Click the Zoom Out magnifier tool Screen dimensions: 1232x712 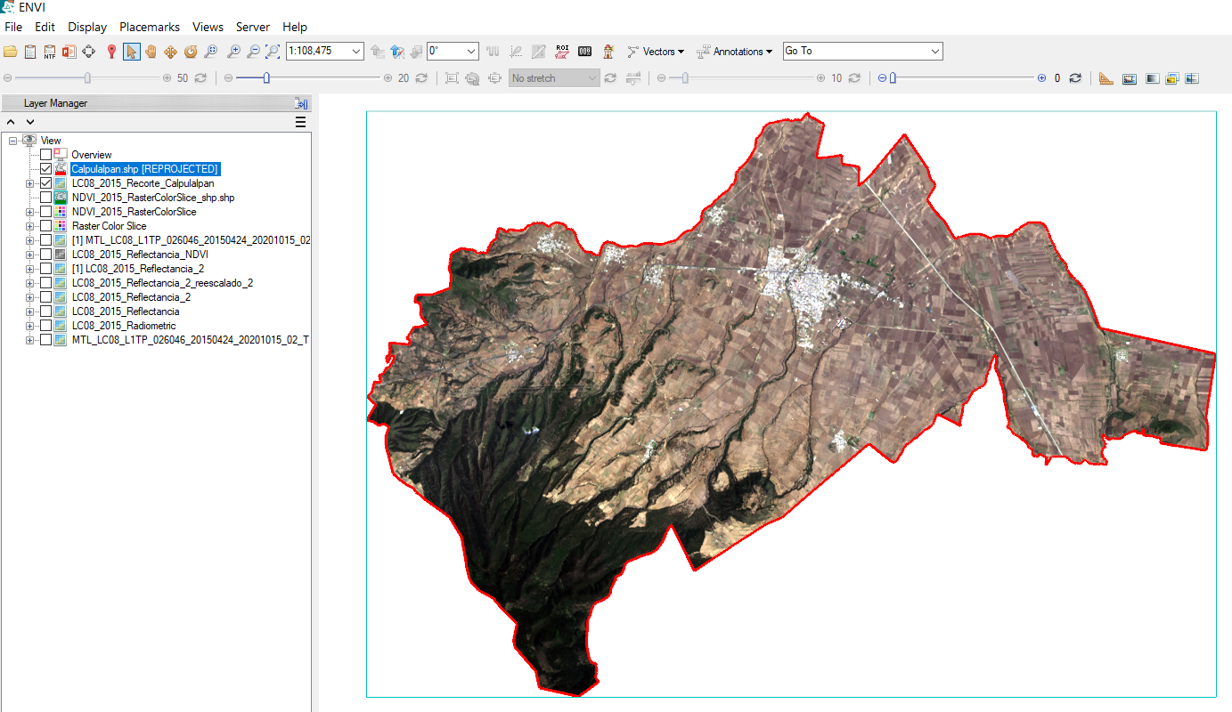(x=253, y=52)
